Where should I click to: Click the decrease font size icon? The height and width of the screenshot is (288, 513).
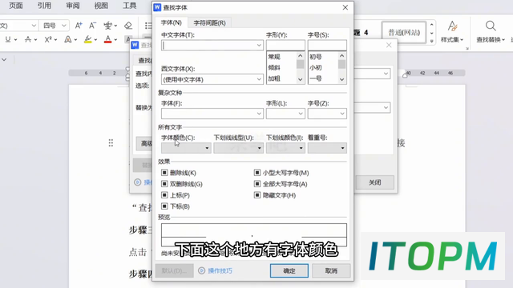click(93, 26)
